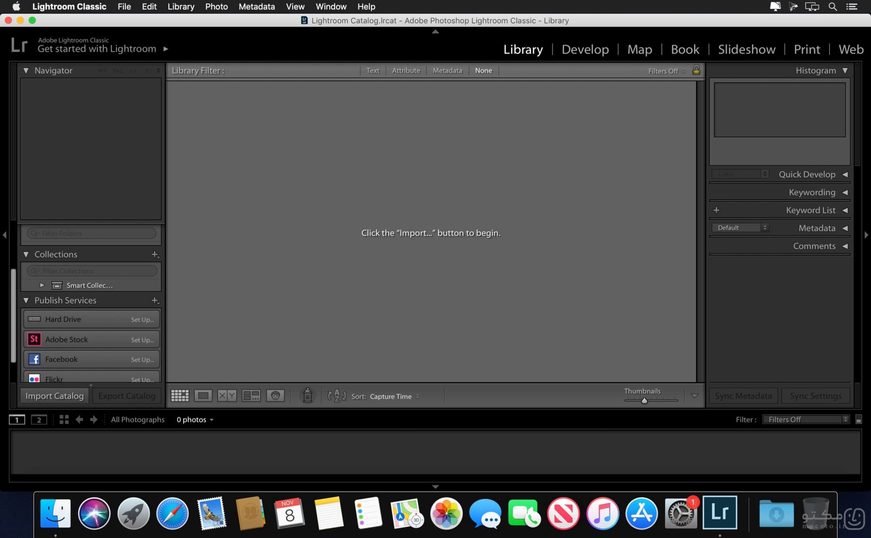Click the Facebook service icon
This screenshot has width=871, height=538.
(x=34, y=359)
